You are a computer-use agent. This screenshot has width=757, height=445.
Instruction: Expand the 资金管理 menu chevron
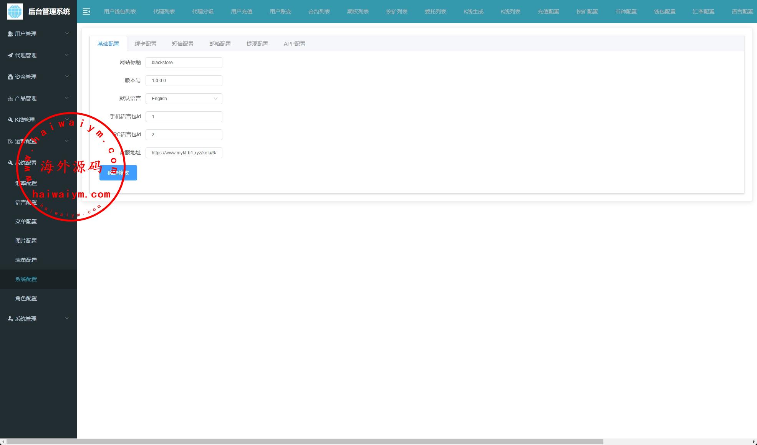coord(67,76)
